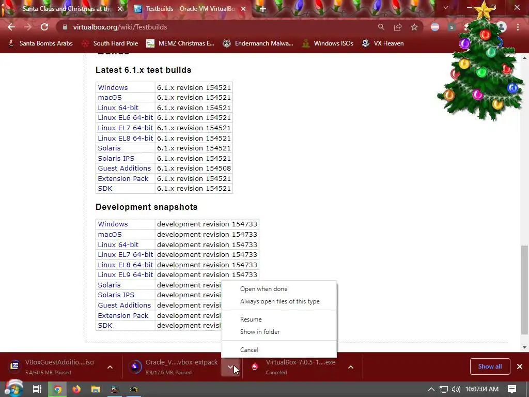The image size is (529, 397).
Task: Open Linux EL9 64-bit development snapshot
Action: 125,275
